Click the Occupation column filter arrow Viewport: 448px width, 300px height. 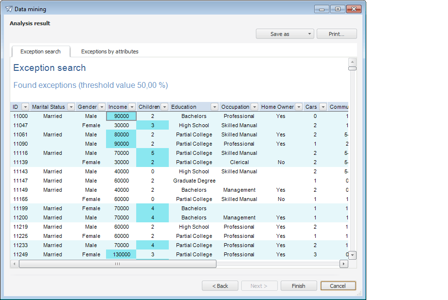coord(254,107)
